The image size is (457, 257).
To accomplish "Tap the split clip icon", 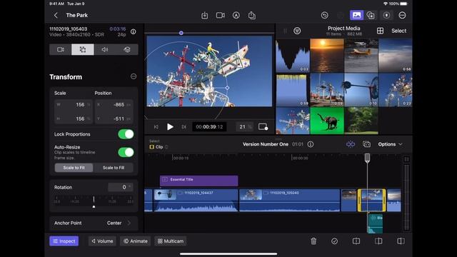I will [x=356, y=241].
